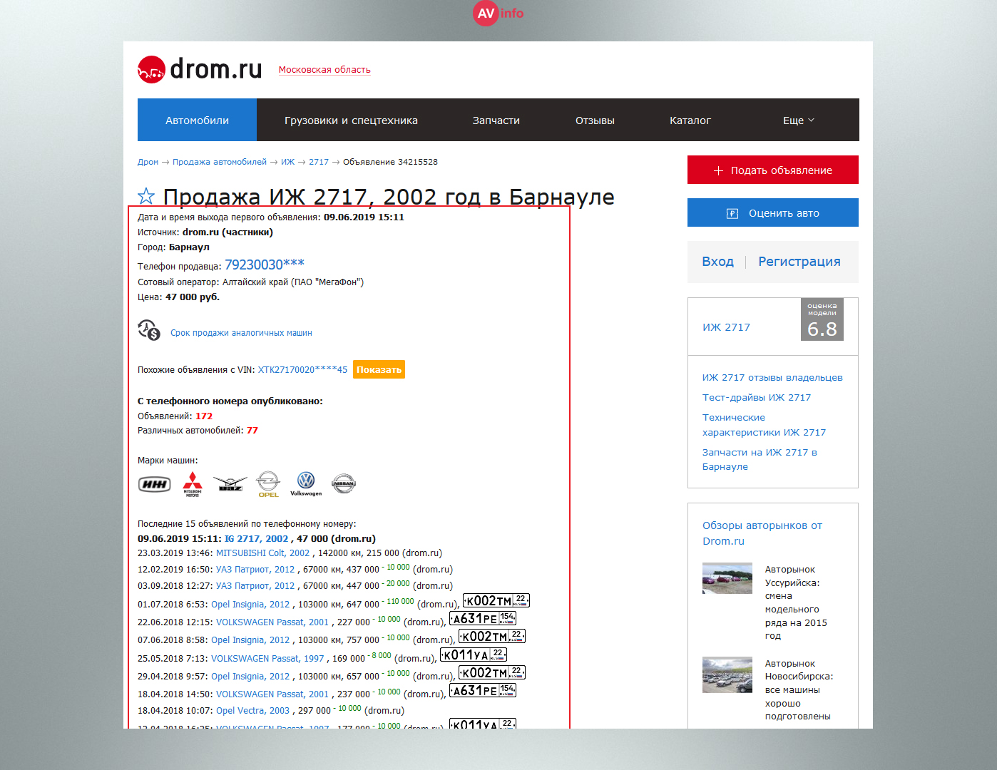Click the К002ТМ 22 plate in the 07.06.2018 row
Screen dimensions: 997x770
(492, 637)
